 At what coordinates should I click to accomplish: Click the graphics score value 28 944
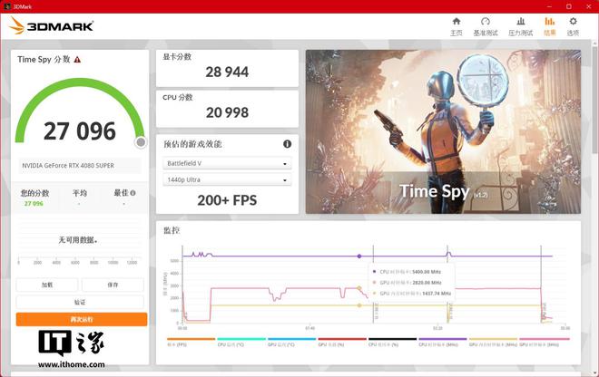point(227,72)
